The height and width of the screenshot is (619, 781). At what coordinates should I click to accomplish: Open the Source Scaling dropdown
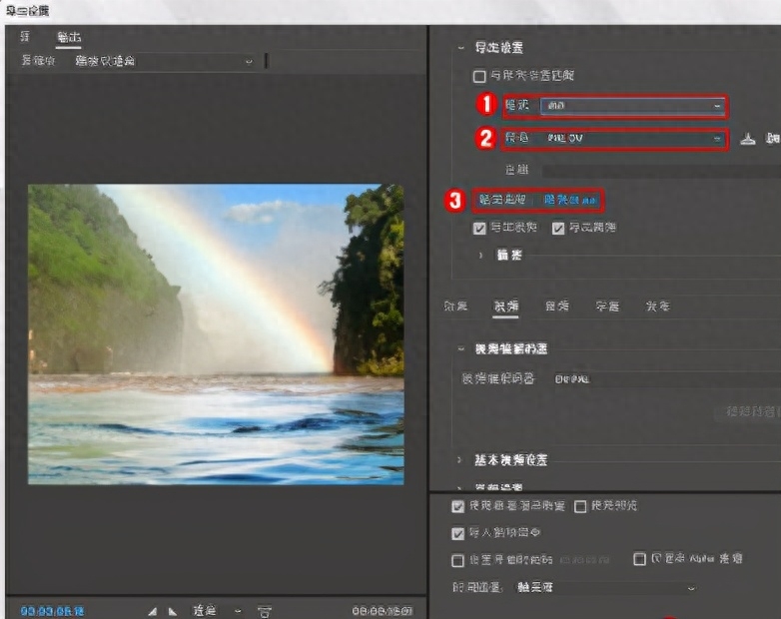coord(165,61)
